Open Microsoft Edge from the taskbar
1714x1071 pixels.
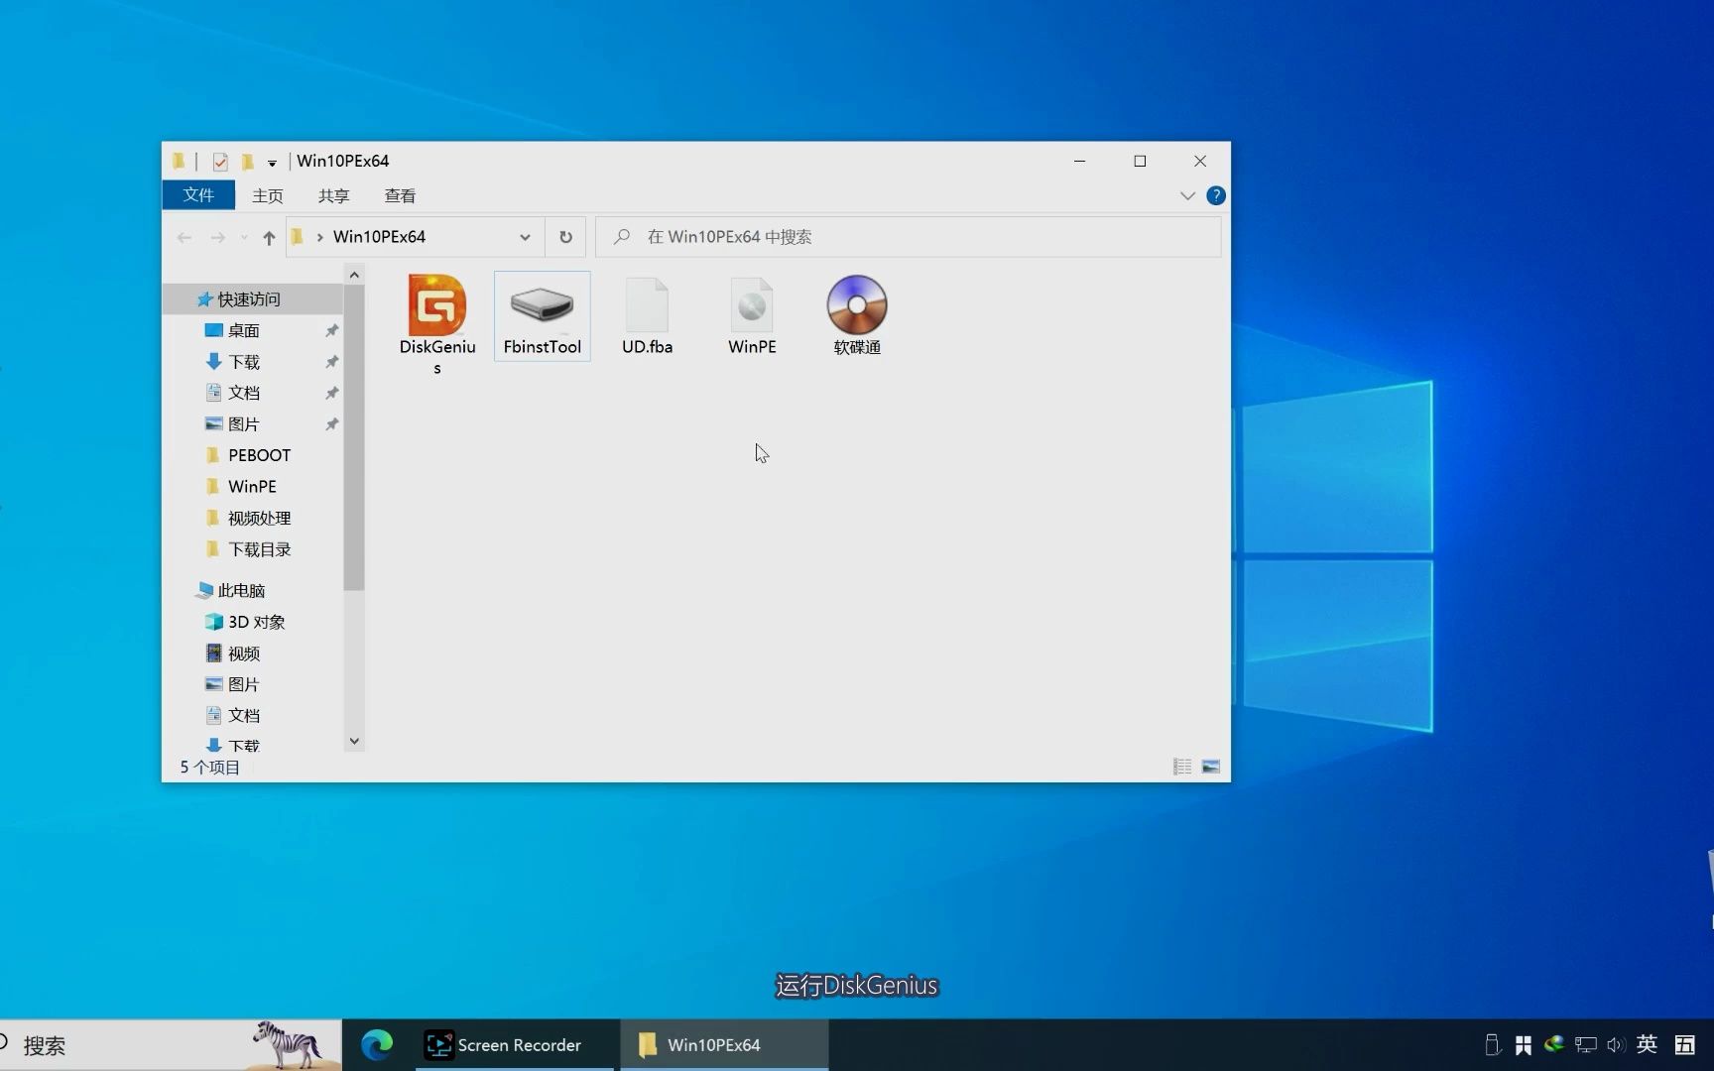[x=377, y=1044]
